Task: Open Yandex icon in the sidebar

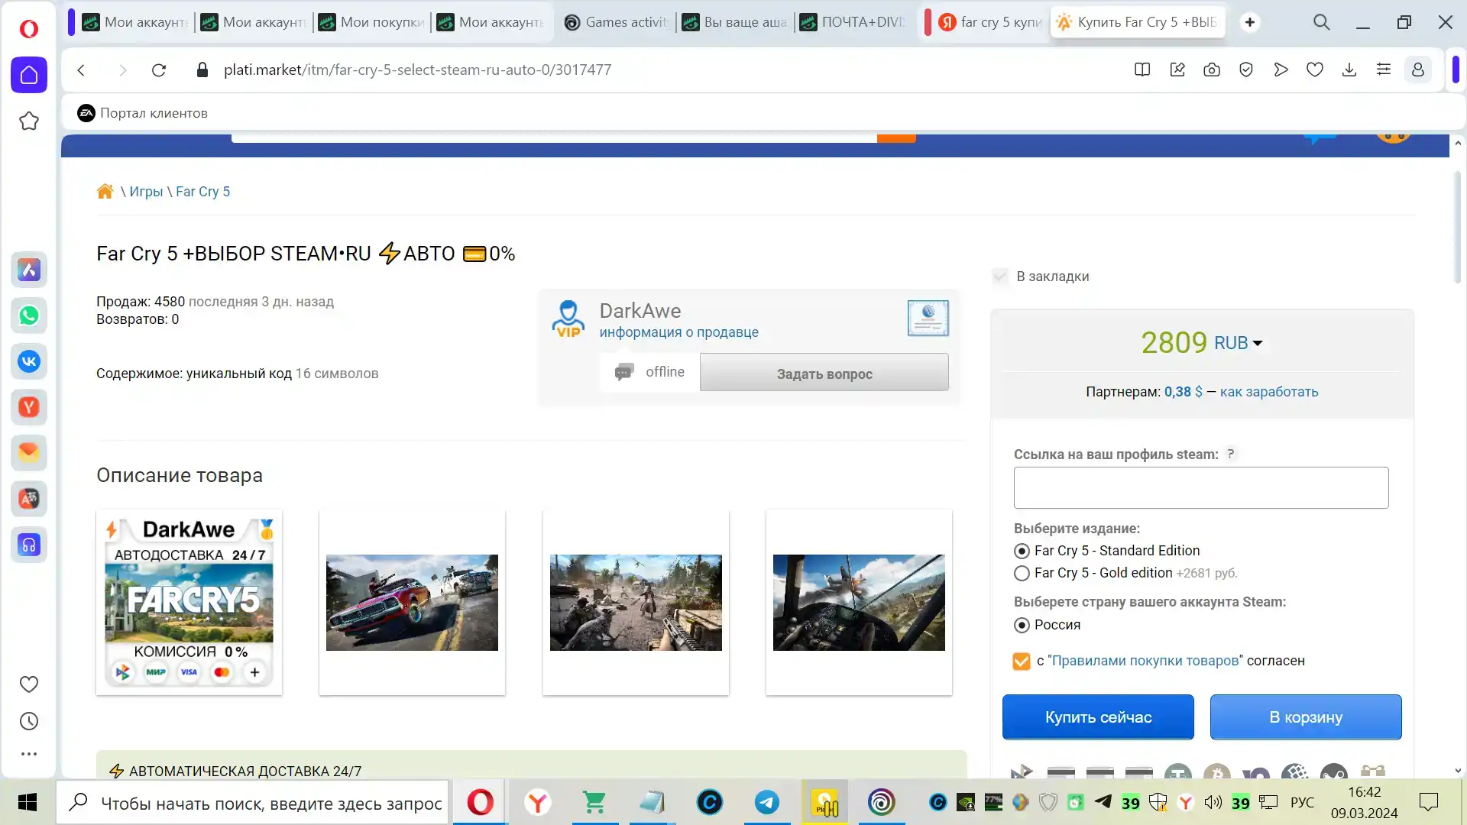Action: pos(29,407)
